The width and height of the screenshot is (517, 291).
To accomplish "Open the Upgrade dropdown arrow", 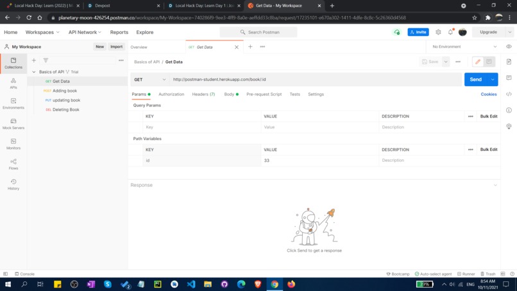I will pyautogui.click(x=509, y=32).
